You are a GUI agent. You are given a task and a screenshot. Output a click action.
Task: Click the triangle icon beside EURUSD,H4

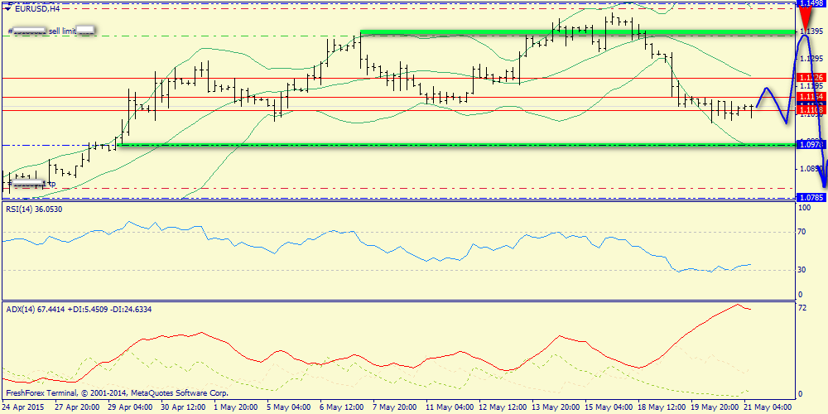click(x=8, y=9)
